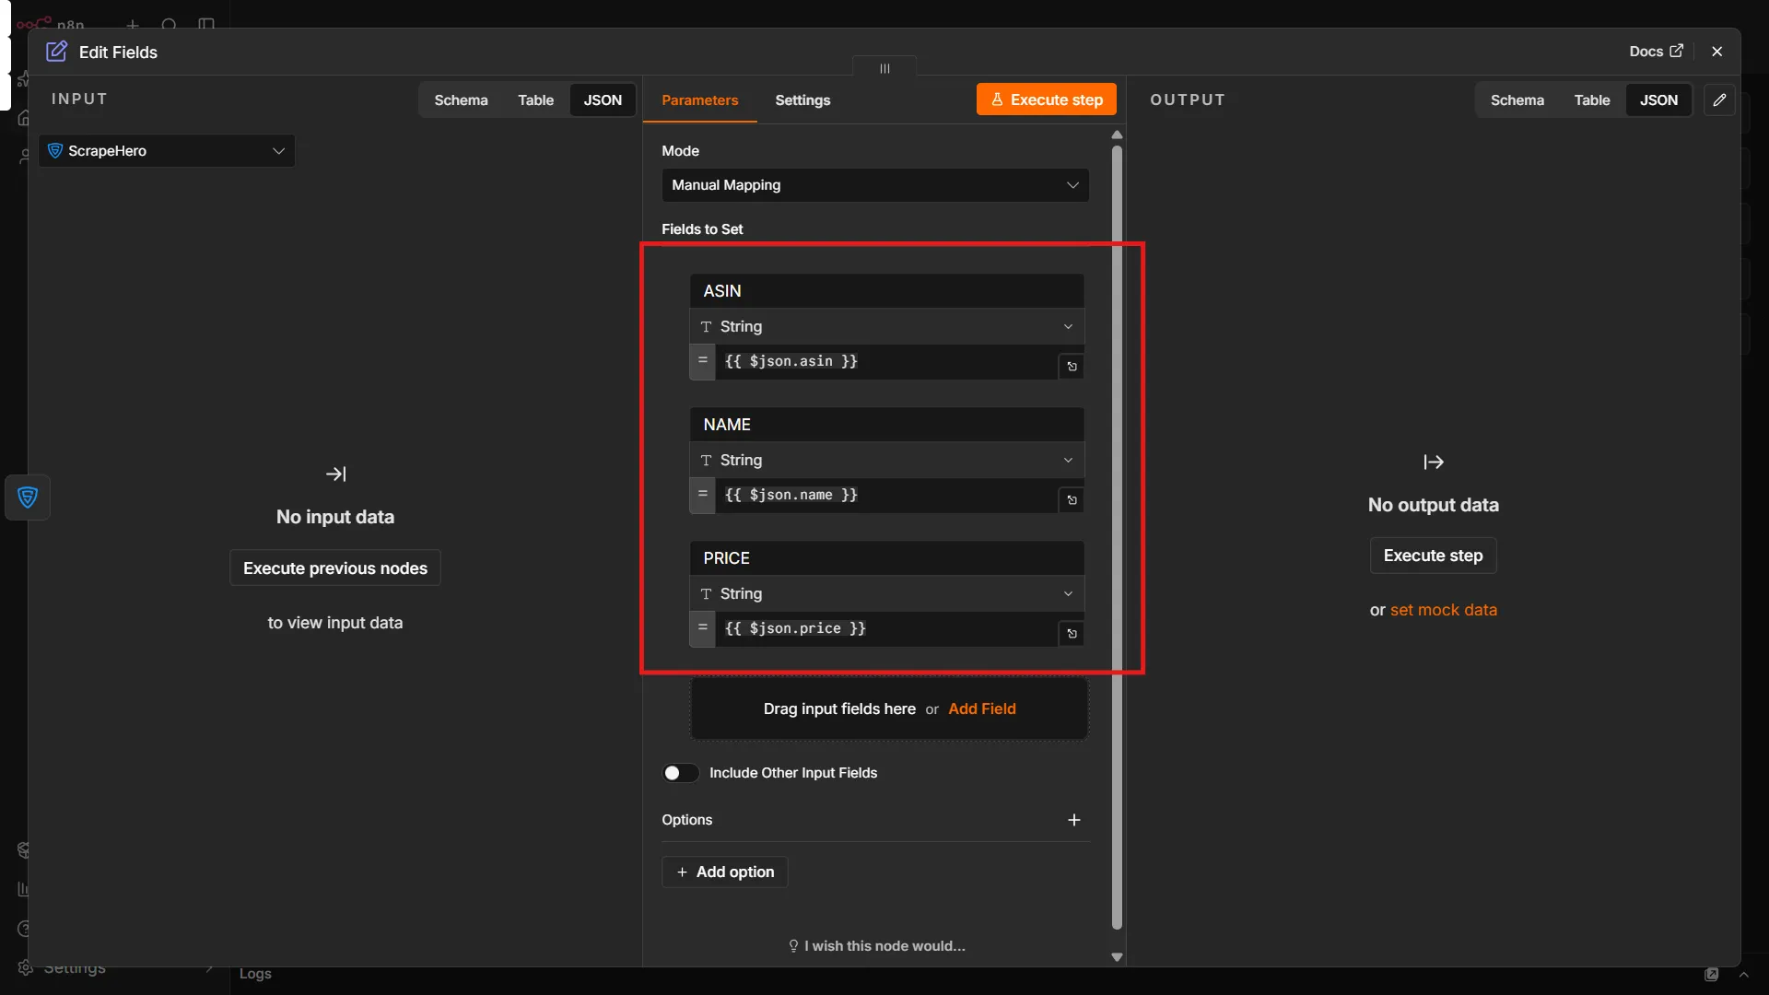Click the NAME field name input
This screenshot has height=995, width=1769.
point(886,425)
